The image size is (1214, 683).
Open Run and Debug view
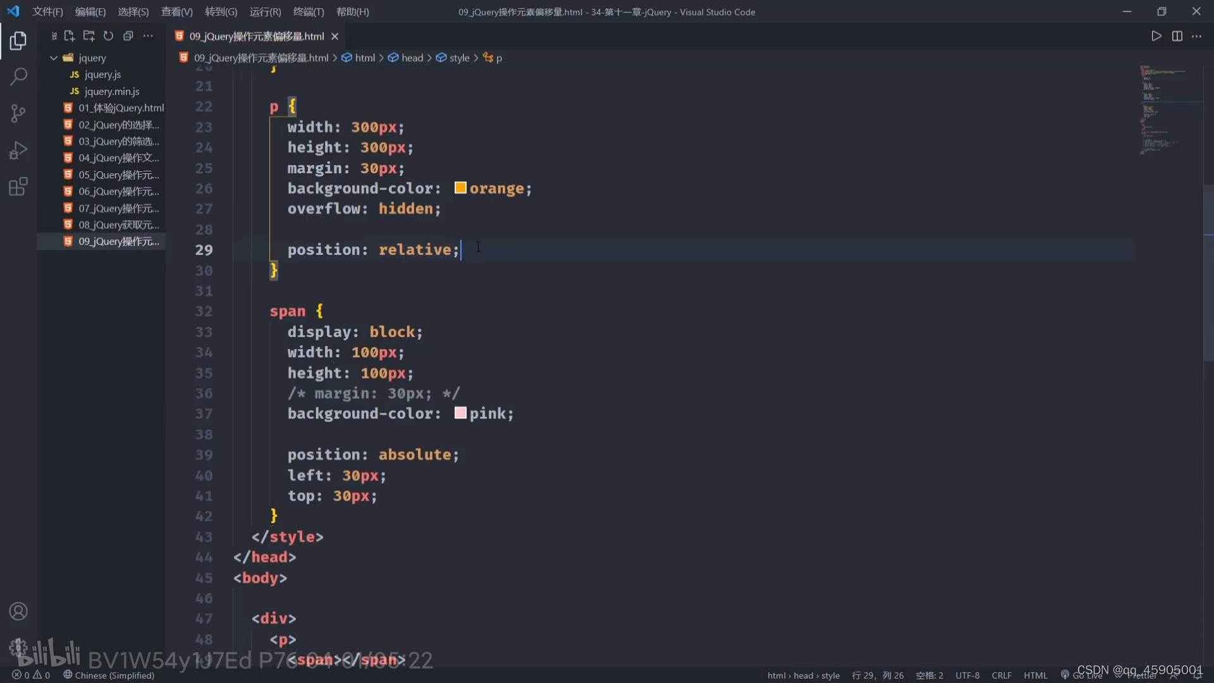[18, 151]
